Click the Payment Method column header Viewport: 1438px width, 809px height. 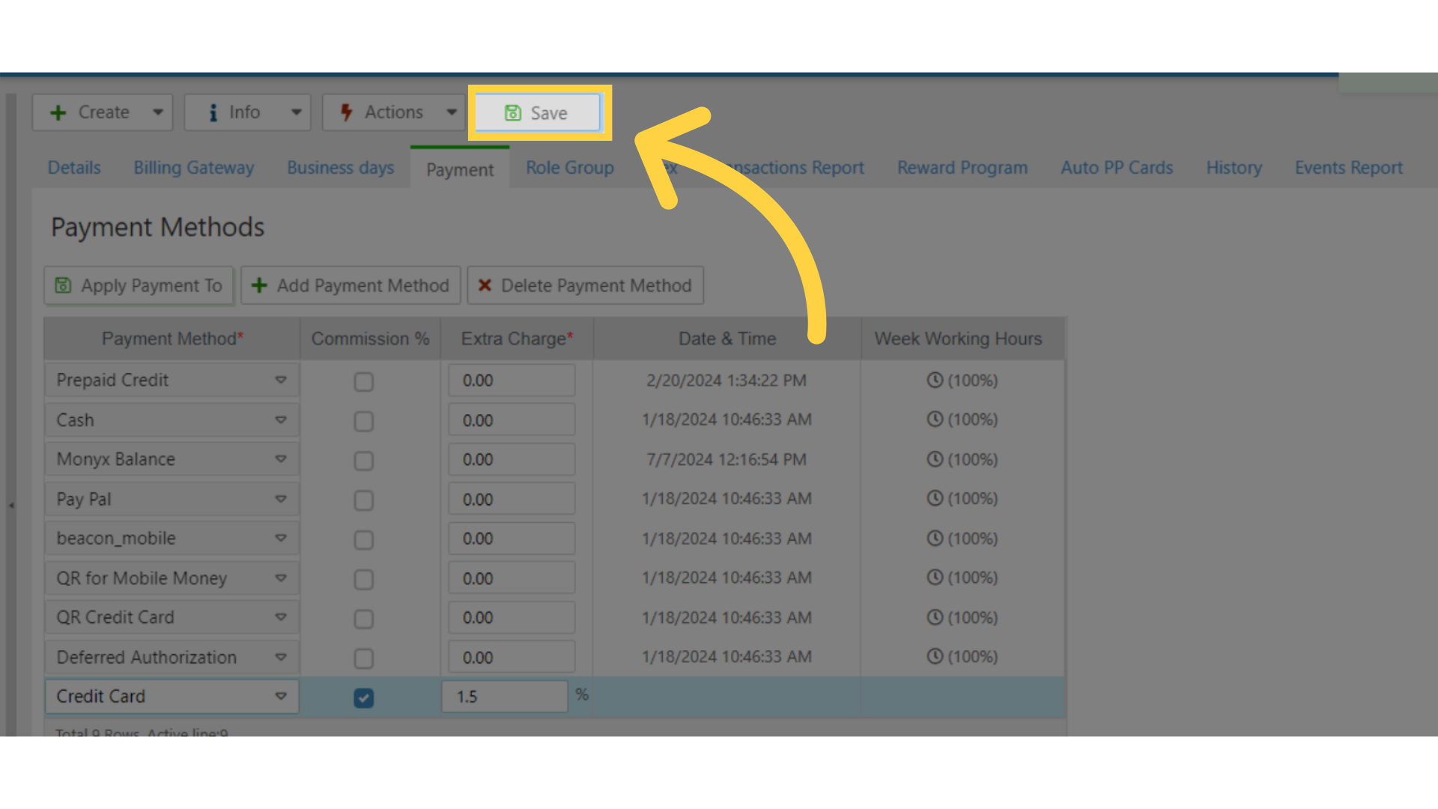172,339
